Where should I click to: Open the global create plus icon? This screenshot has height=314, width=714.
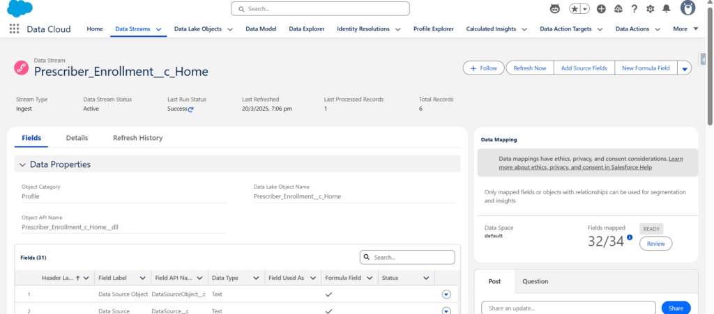(x=601, y=9)
